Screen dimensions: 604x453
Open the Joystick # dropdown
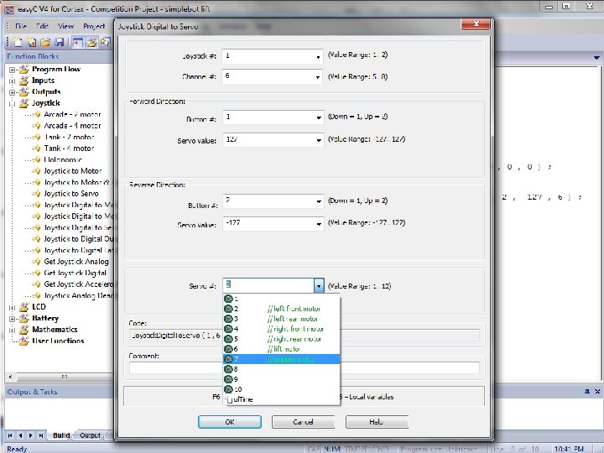(x=318, y=57)
